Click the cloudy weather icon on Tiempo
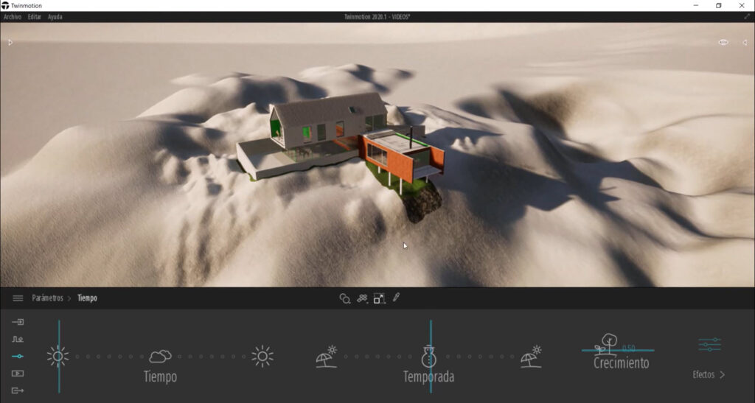 pyautogui.click(x=160, y=357)
